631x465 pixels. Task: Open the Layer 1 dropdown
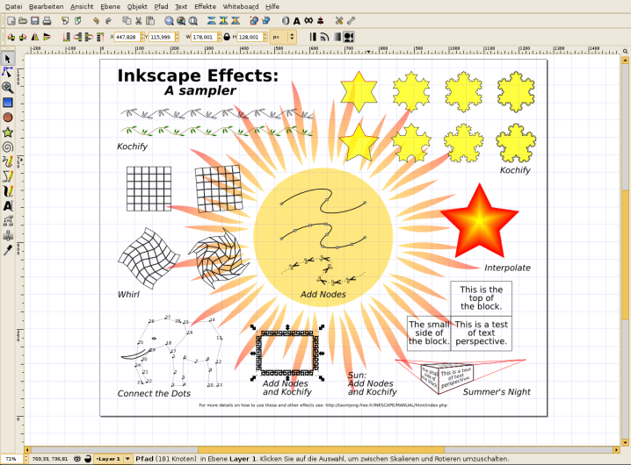113,459
